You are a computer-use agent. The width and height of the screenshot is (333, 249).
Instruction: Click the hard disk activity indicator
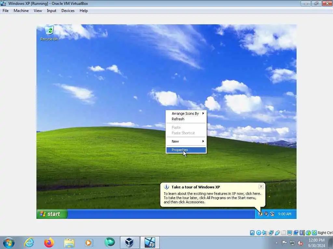[x=252, y=233]
